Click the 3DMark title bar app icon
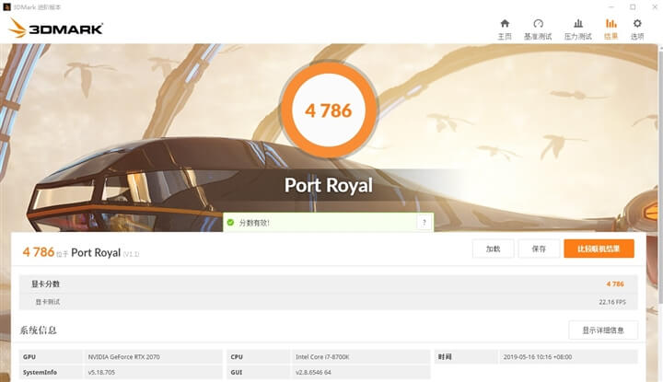Viewport: 663px width, 382px height. (x=8, y=6)
